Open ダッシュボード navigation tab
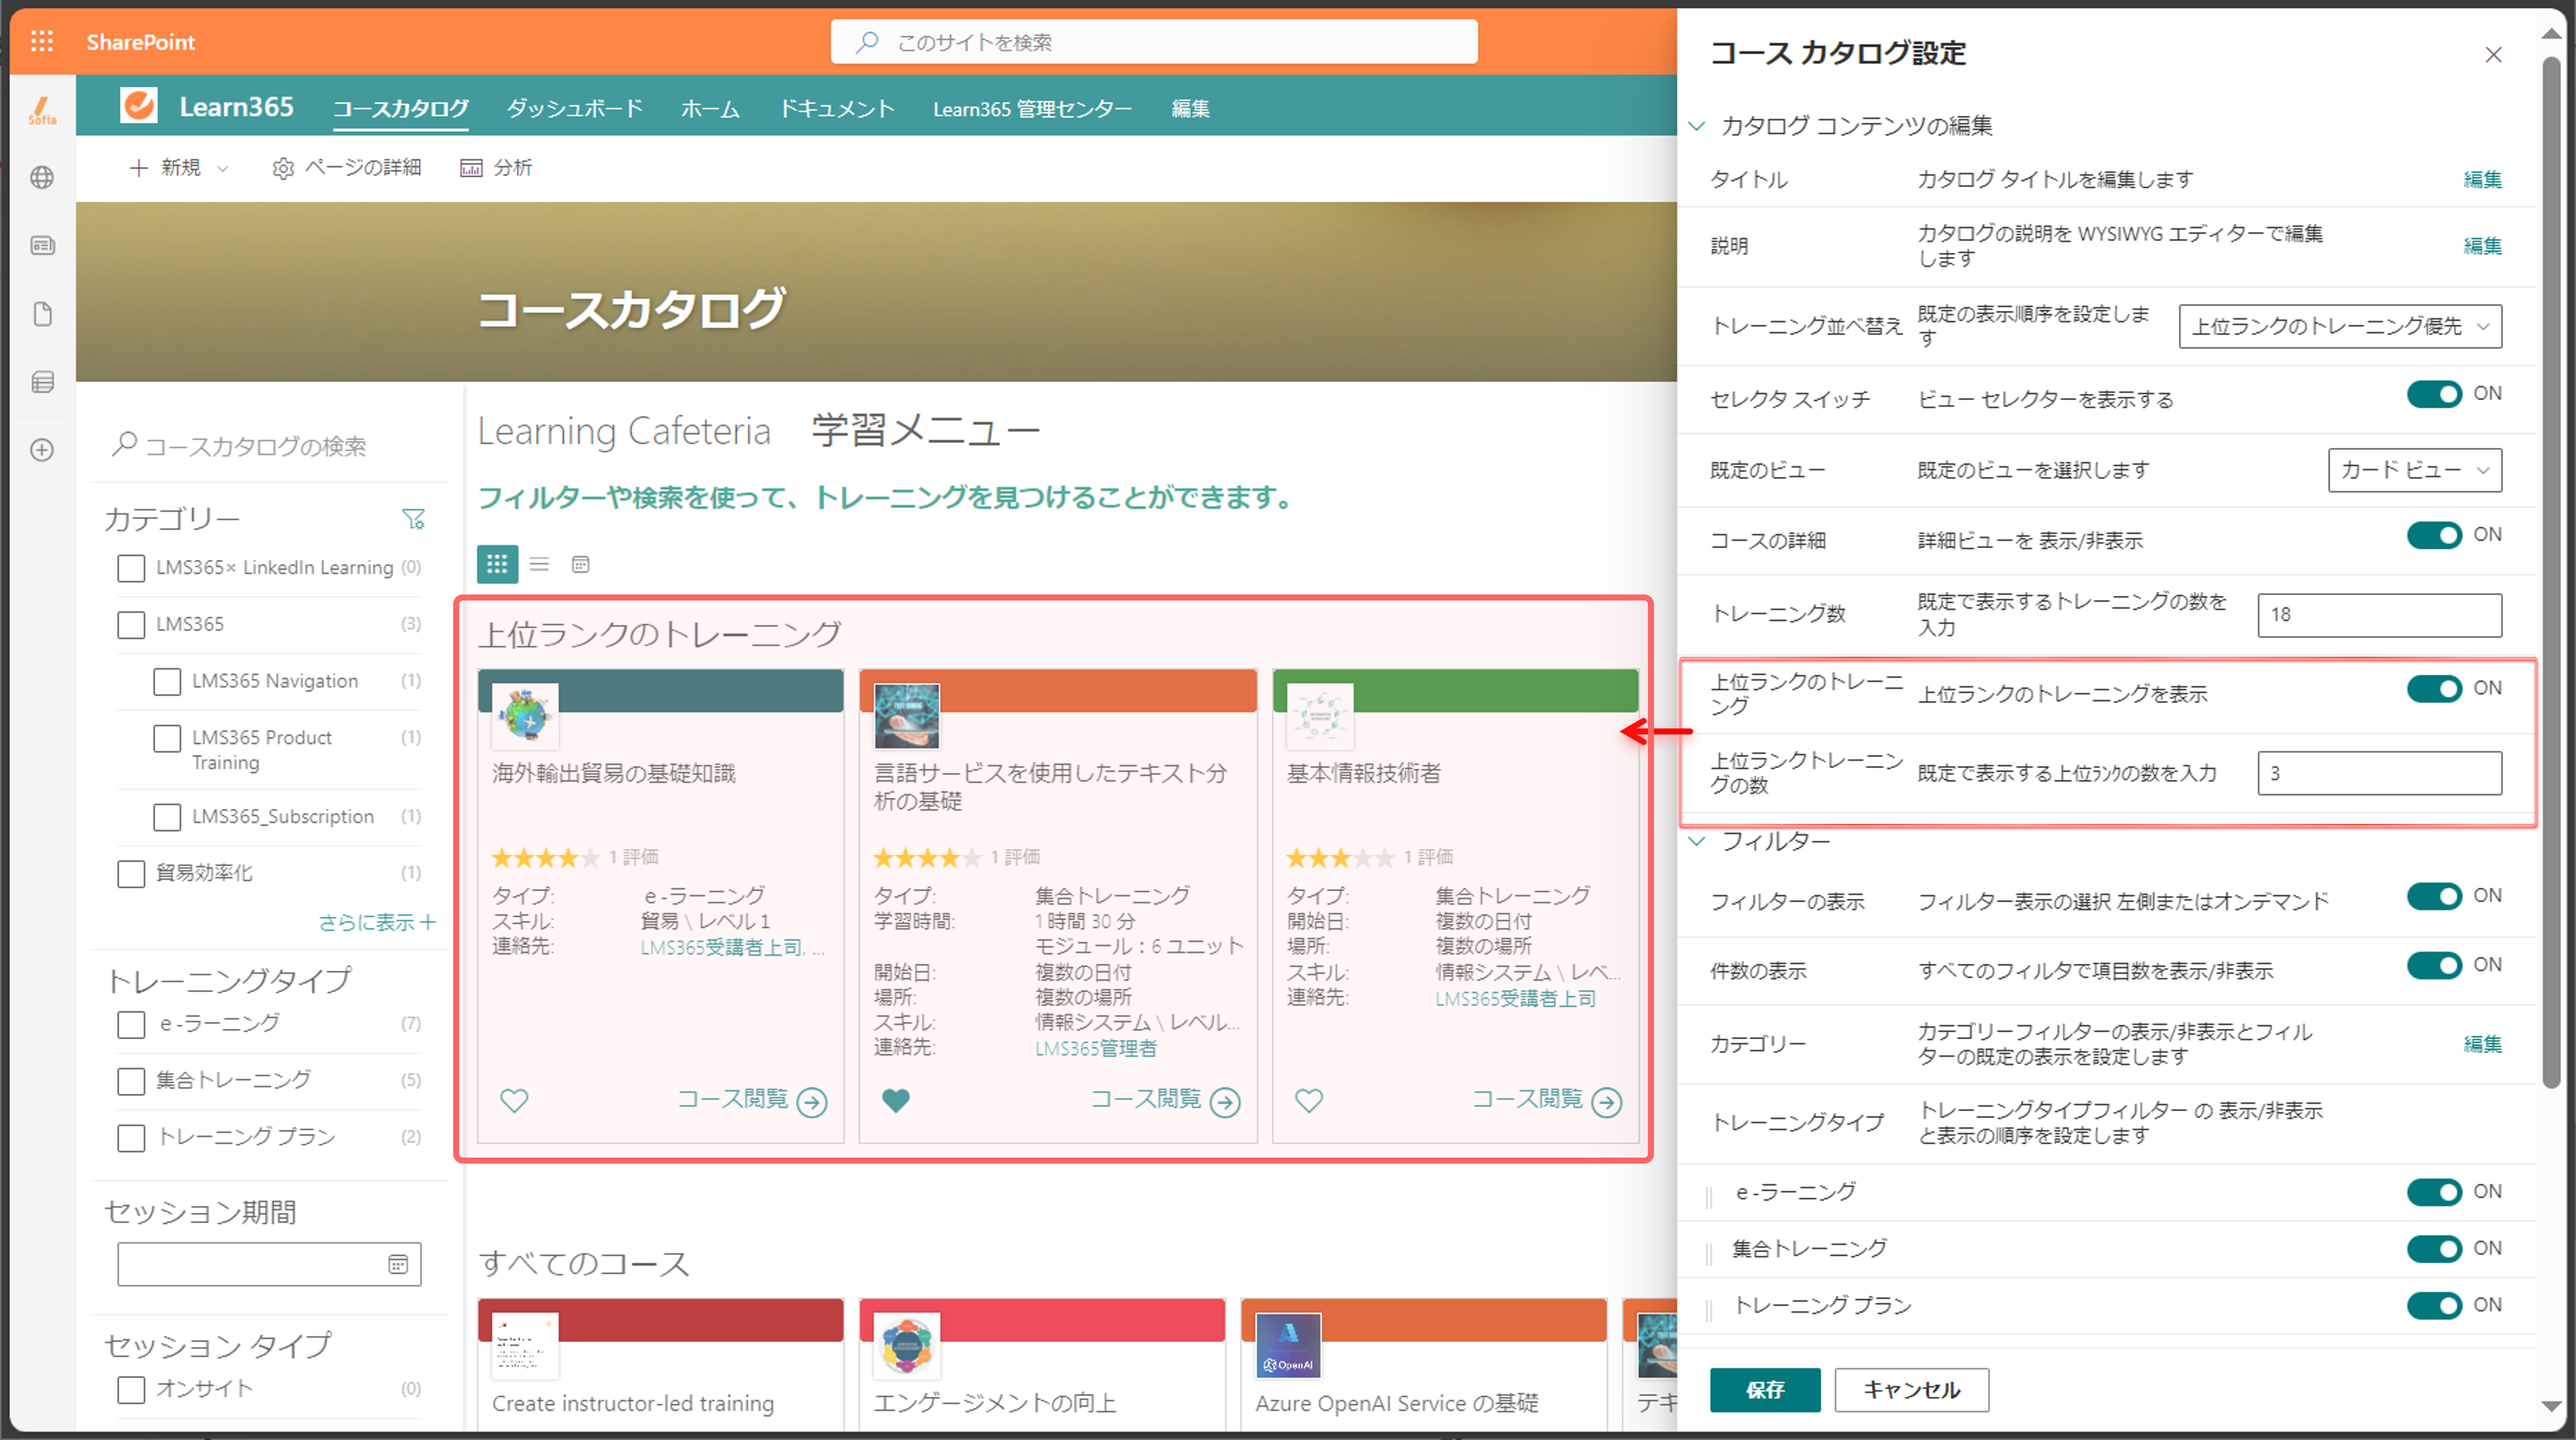Image resolution: width=2576 pixels, height=1440 pixels. 575,108
